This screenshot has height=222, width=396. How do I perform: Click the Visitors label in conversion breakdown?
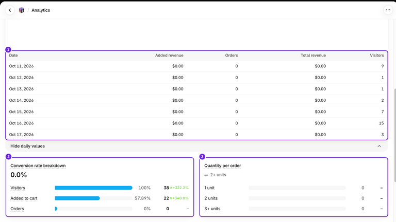tap(18, 188)
